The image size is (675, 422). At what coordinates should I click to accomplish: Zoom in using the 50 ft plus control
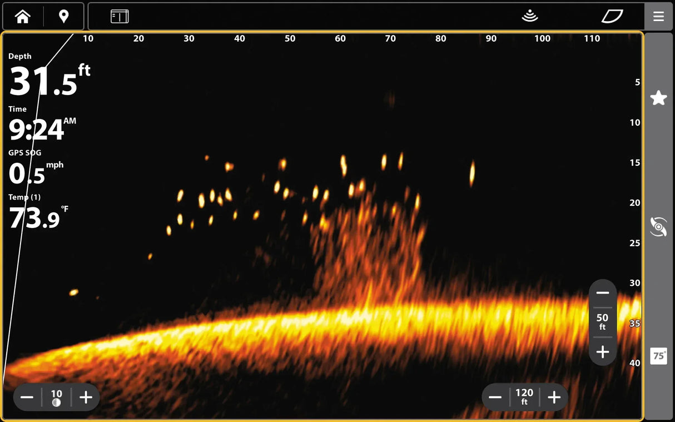pyautogui.click(x=603, y=351)
